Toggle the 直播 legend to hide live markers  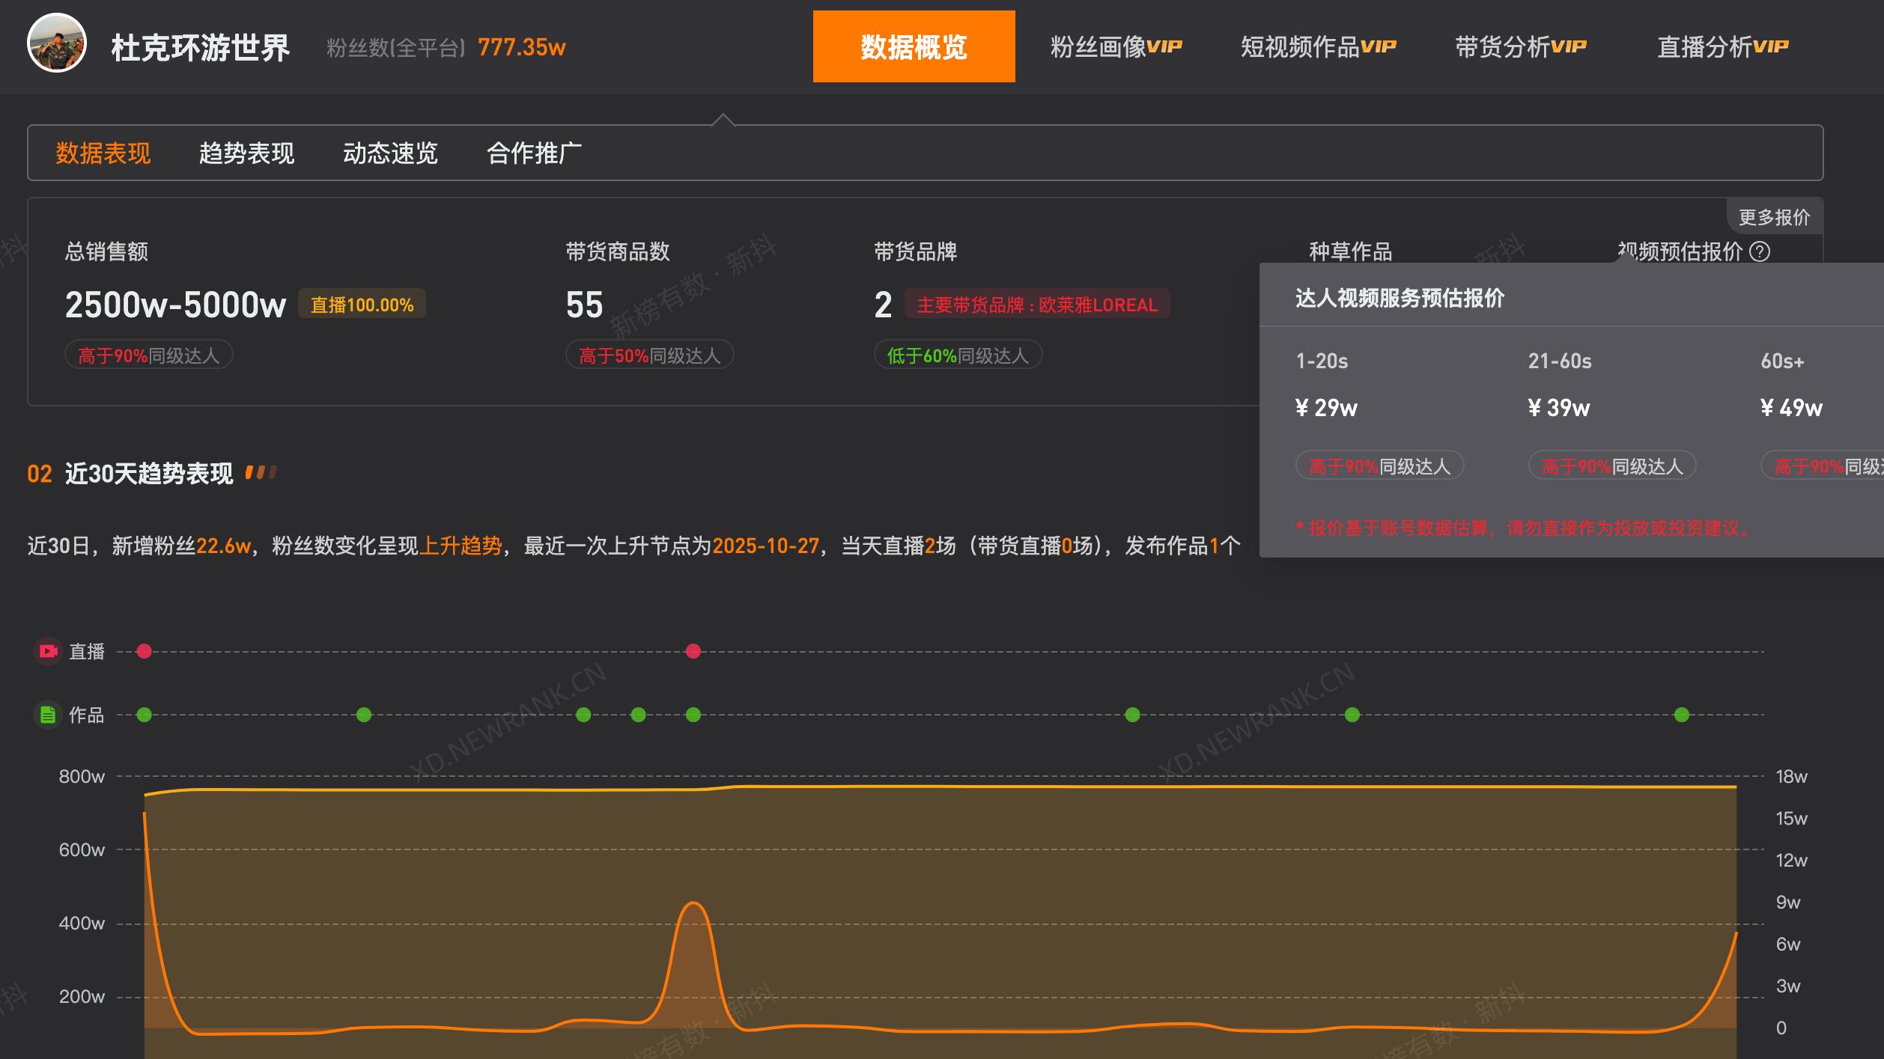[86, 650]
